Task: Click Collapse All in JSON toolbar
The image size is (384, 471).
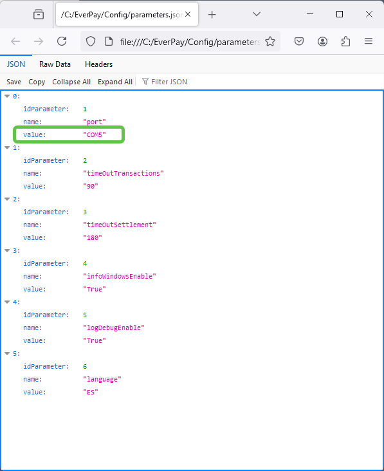Action: pos(71,82)
